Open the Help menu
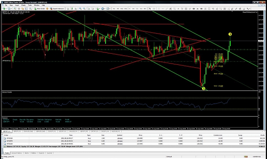 (x=43, y=5)
